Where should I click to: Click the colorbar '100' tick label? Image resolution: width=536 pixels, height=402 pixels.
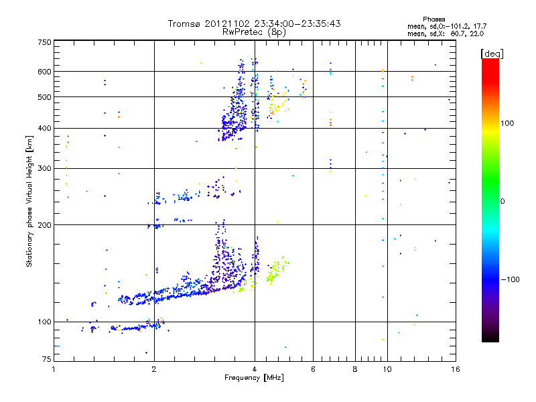[507, 123]
